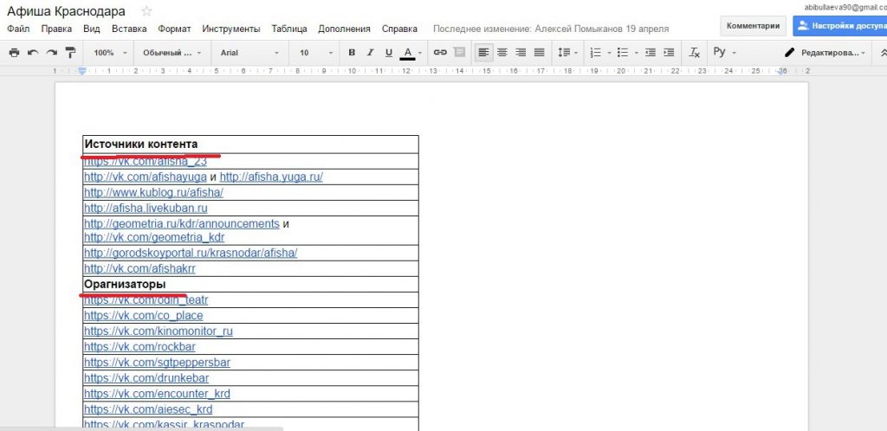Open the text color picker
Image resolution: width=887 pixels, height=431 pixels.
pos(410,53)
